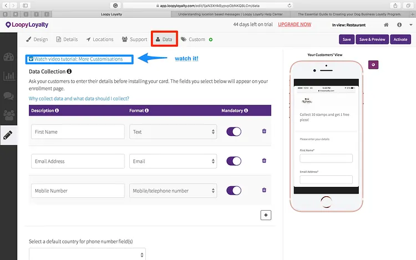Toggle mandatory switch for First Name

234,131
